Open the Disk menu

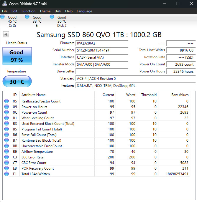click(58, 11)
